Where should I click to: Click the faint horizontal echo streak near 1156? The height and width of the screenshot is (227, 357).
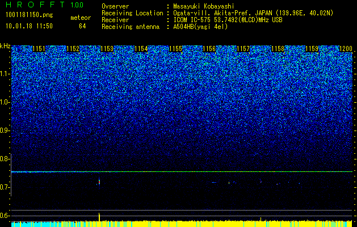click(214, 182)
